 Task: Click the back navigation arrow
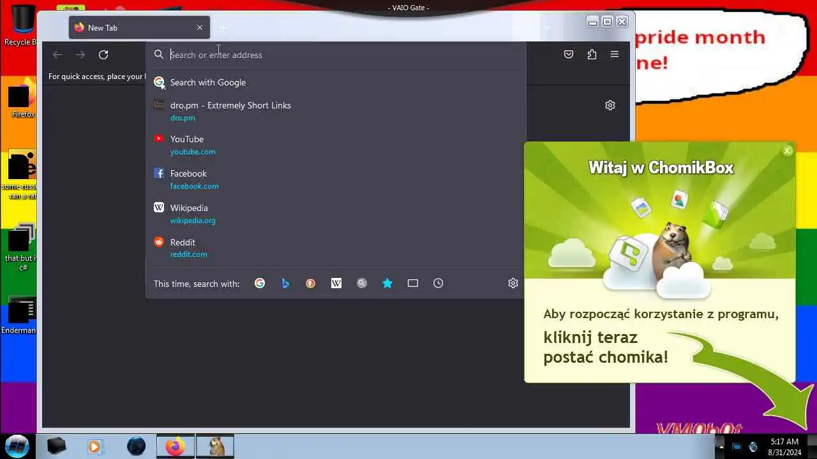click(57, 55)
